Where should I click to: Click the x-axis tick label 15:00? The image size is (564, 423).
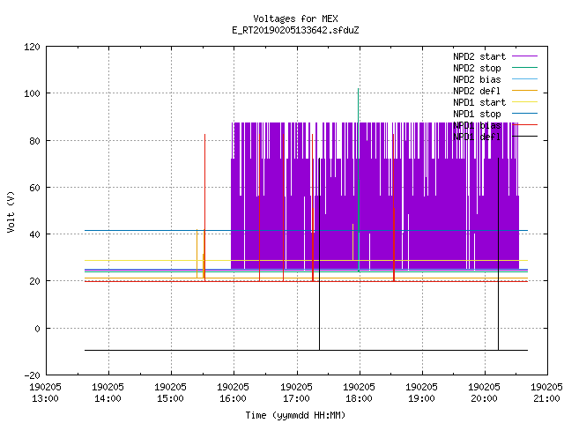pyautogui.click(x=170, y=399)
